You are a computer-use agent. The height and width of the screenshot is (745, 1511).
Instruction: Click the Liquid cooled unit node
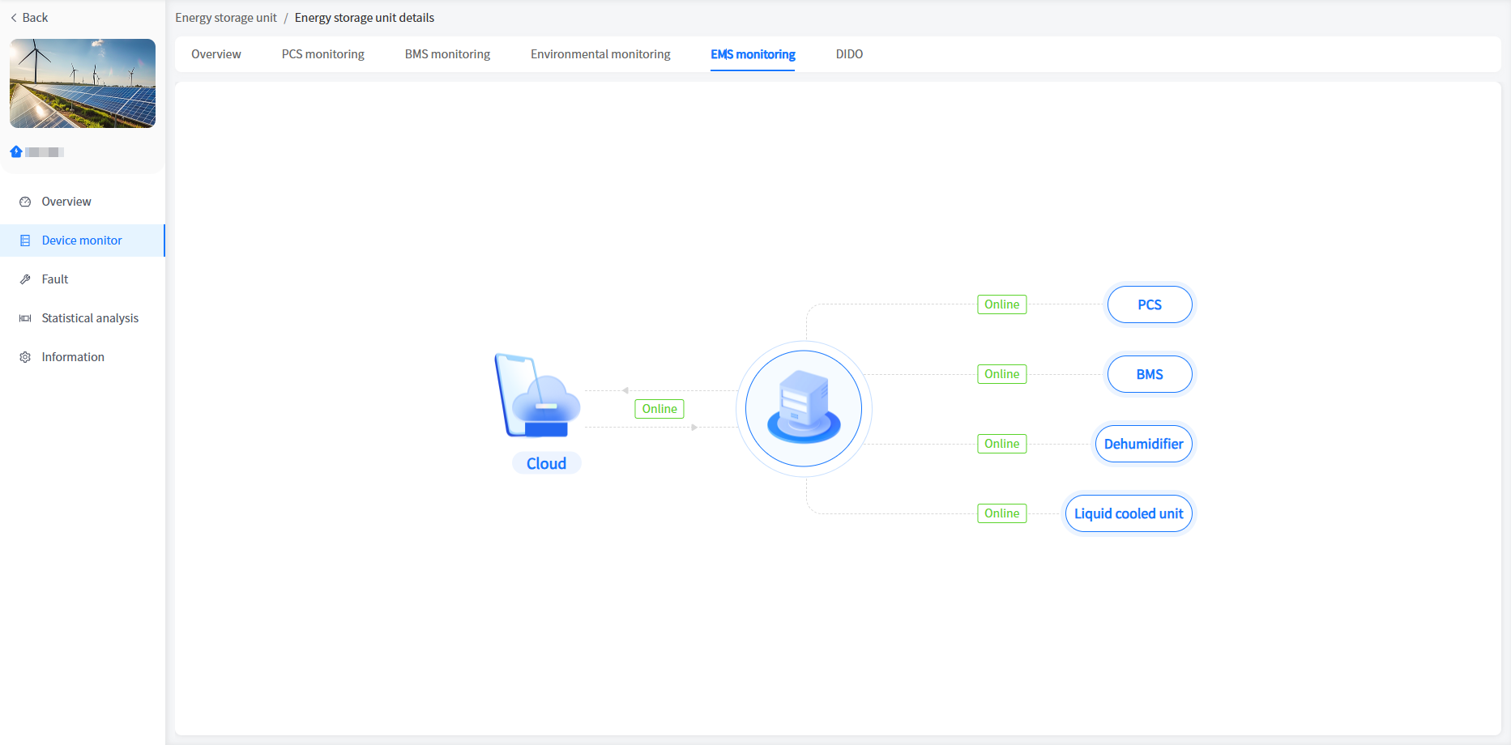[x=1128, y=513]
